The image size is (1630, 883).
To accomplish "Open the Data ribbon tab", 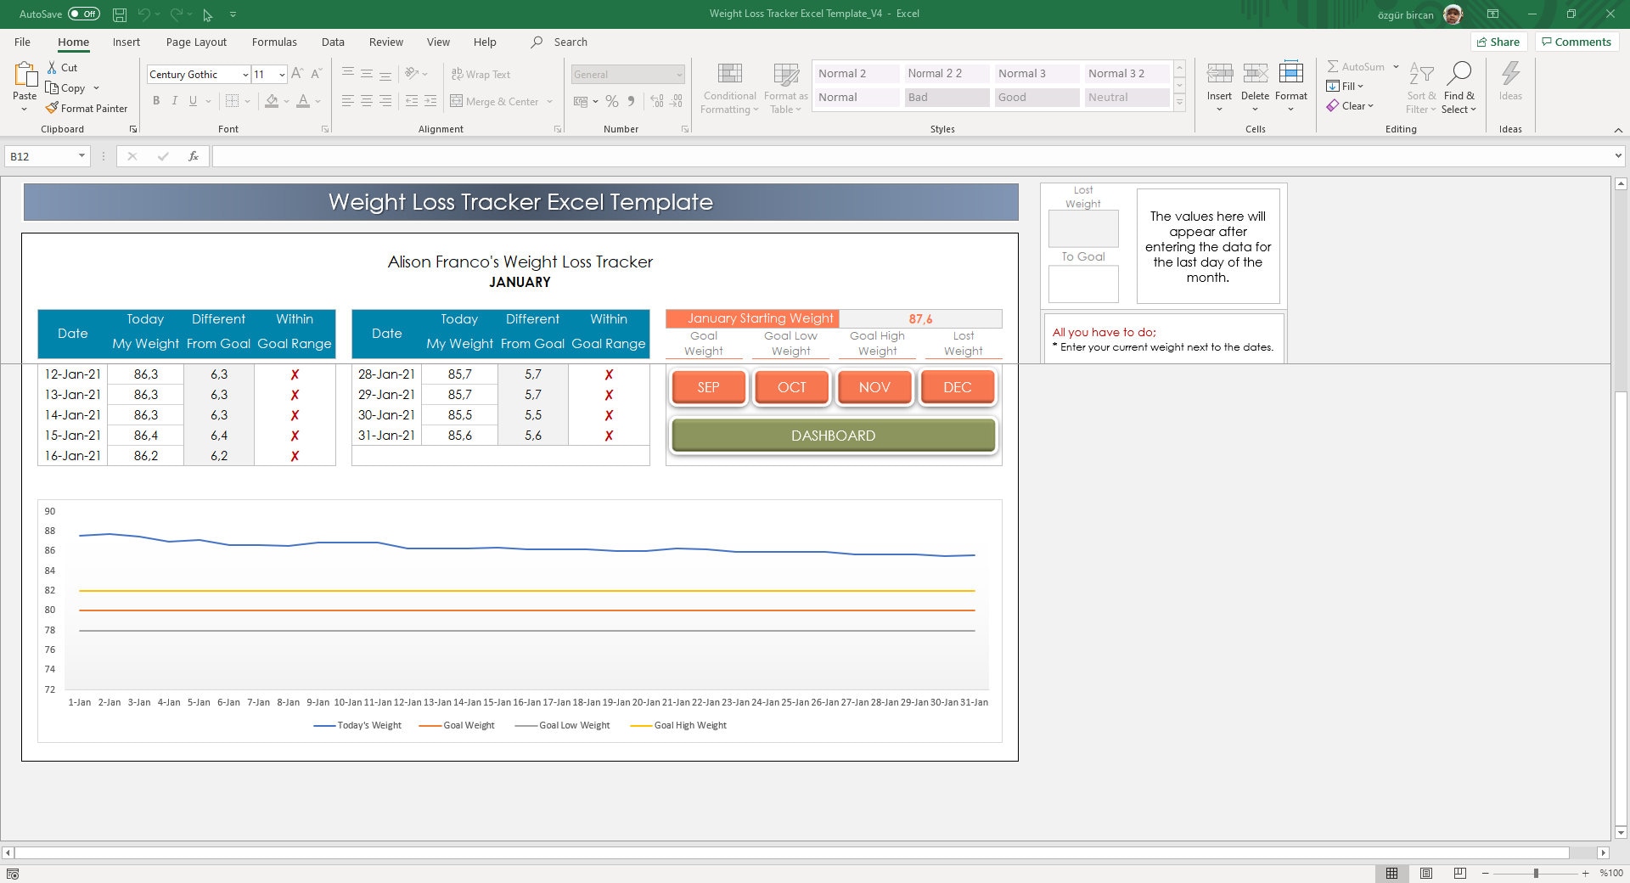I will 333,42.
